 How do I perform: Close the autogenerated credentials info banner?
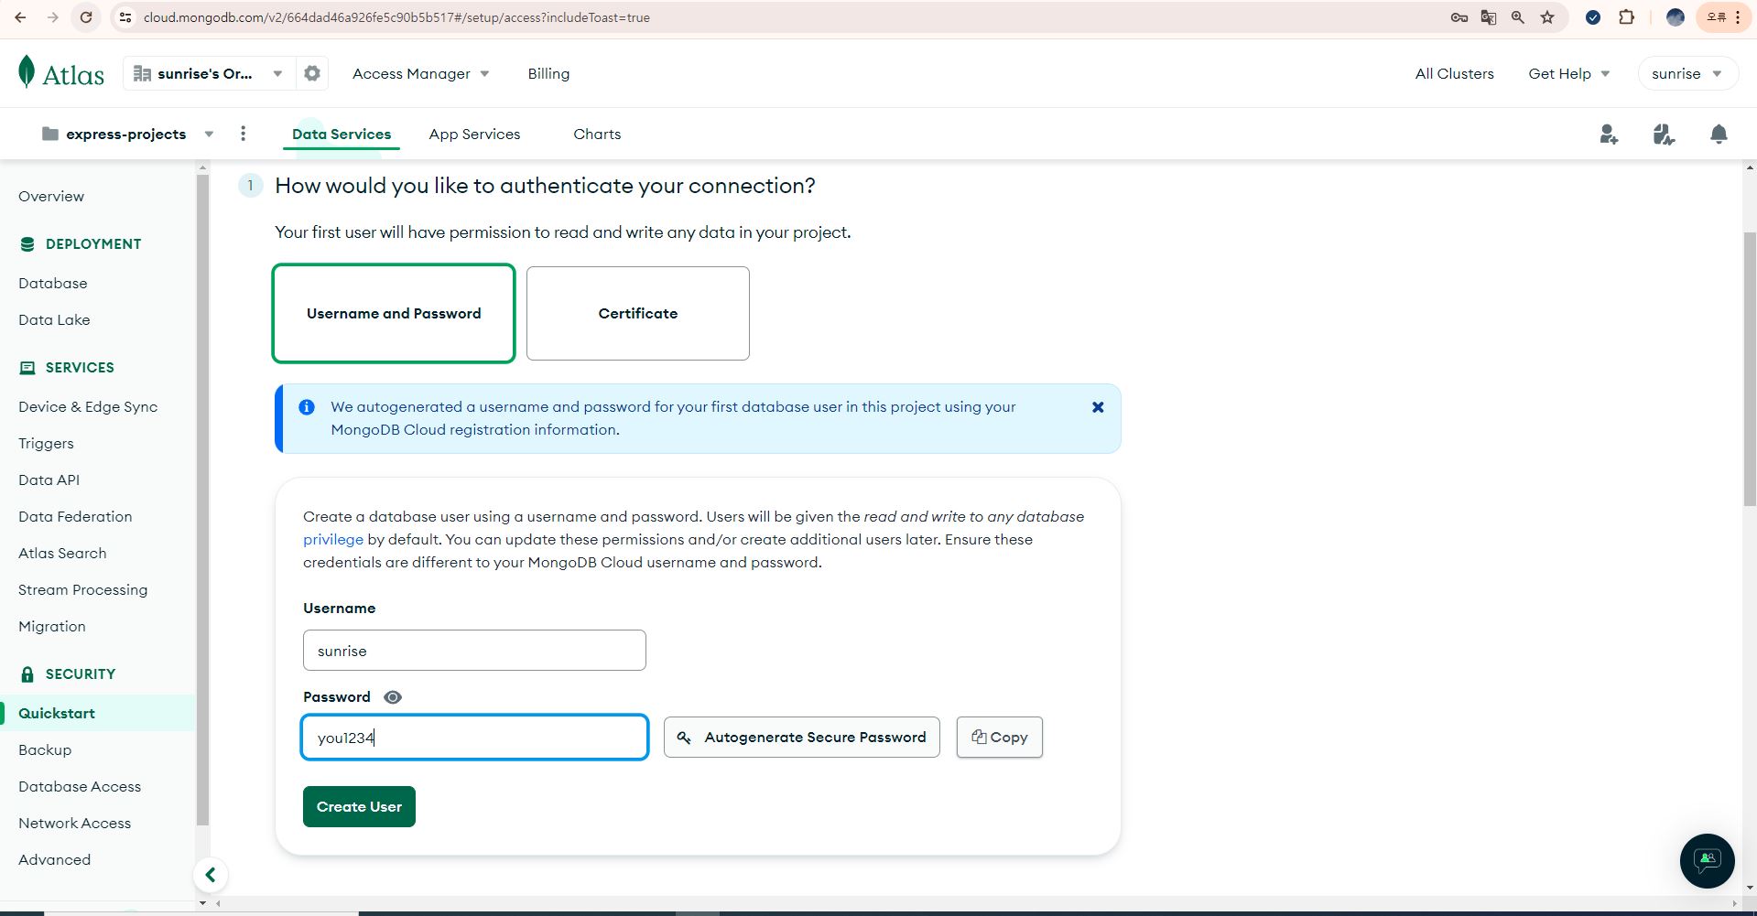pyautogui.click(x=1098, y=407)
